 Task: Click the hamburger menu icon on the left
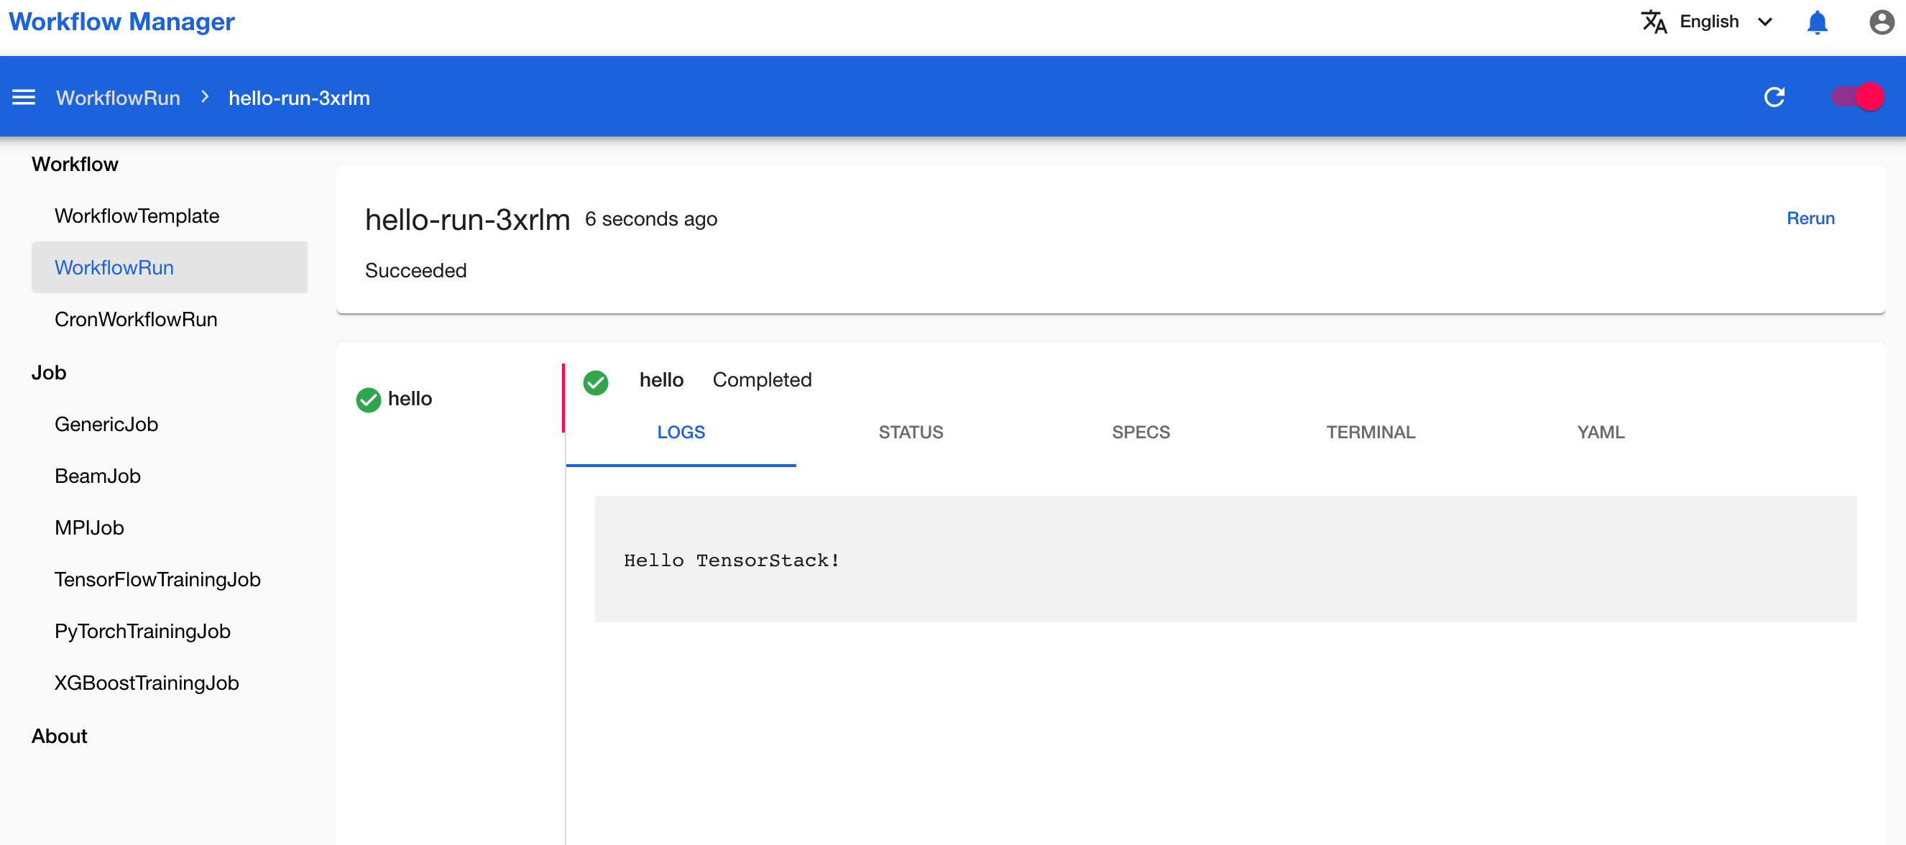pyautogui.click(x=23, y=98)
